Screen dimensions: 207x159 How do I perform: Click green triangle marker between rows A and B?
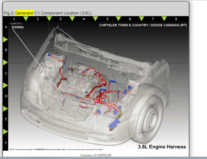(x=5, y=40)
